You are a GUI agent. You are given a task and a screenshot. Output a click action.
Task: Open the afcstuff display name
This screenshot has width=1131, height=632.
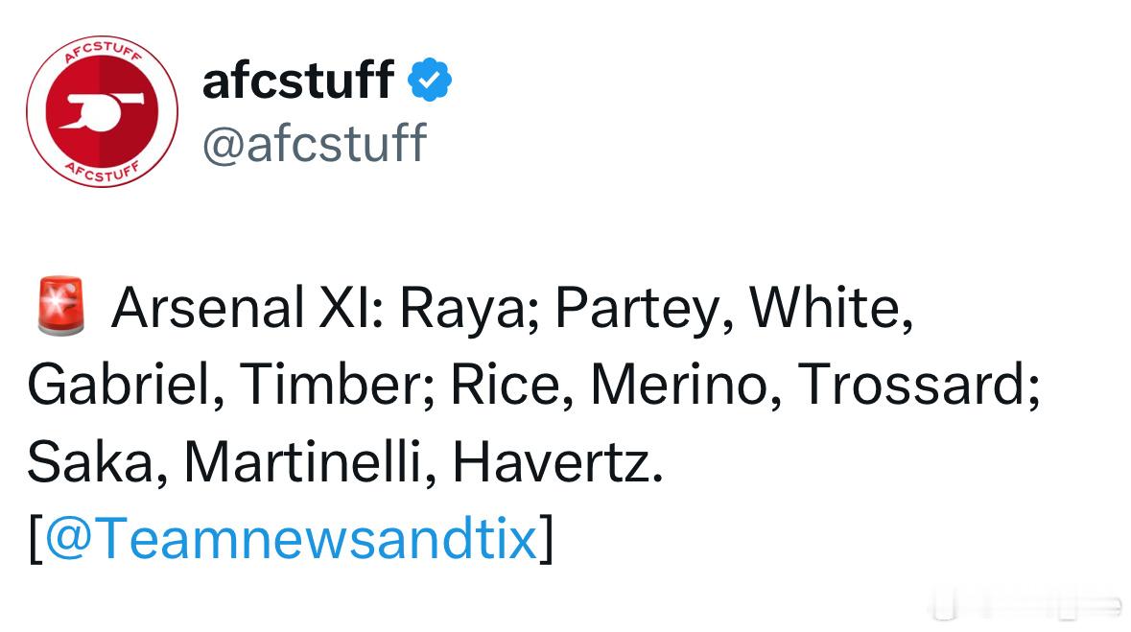click(x=298, y=80)
